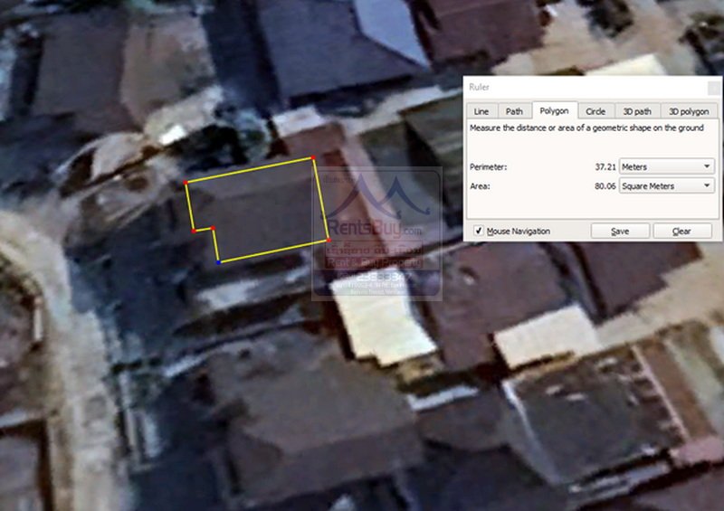Screen dimensions: 724x511
Task: Click the red vertex nearest above the blue vertex
Action: (x=213, y=229)
